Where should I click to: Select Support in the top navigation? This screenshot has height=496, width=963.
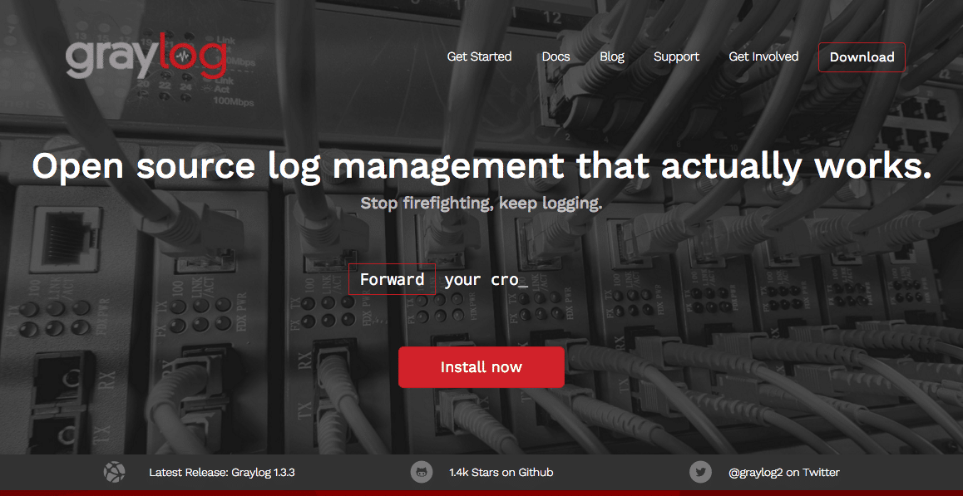(x=676, y=56)
